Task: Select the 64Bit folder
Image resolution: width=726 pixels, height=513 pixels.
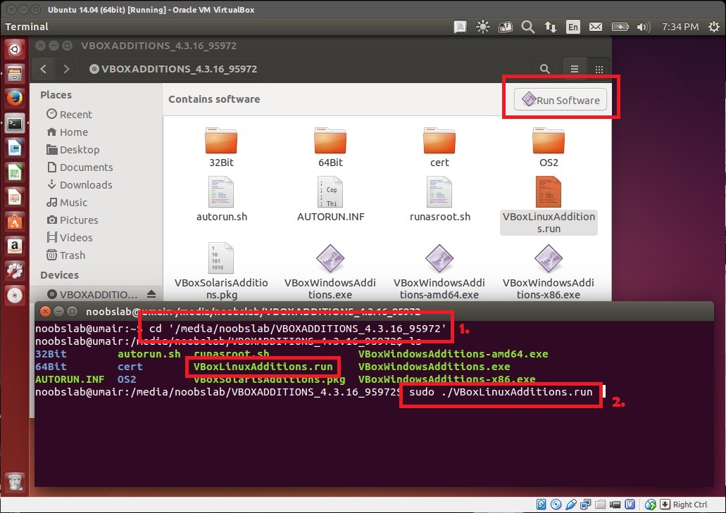Action: pos(330,148)
